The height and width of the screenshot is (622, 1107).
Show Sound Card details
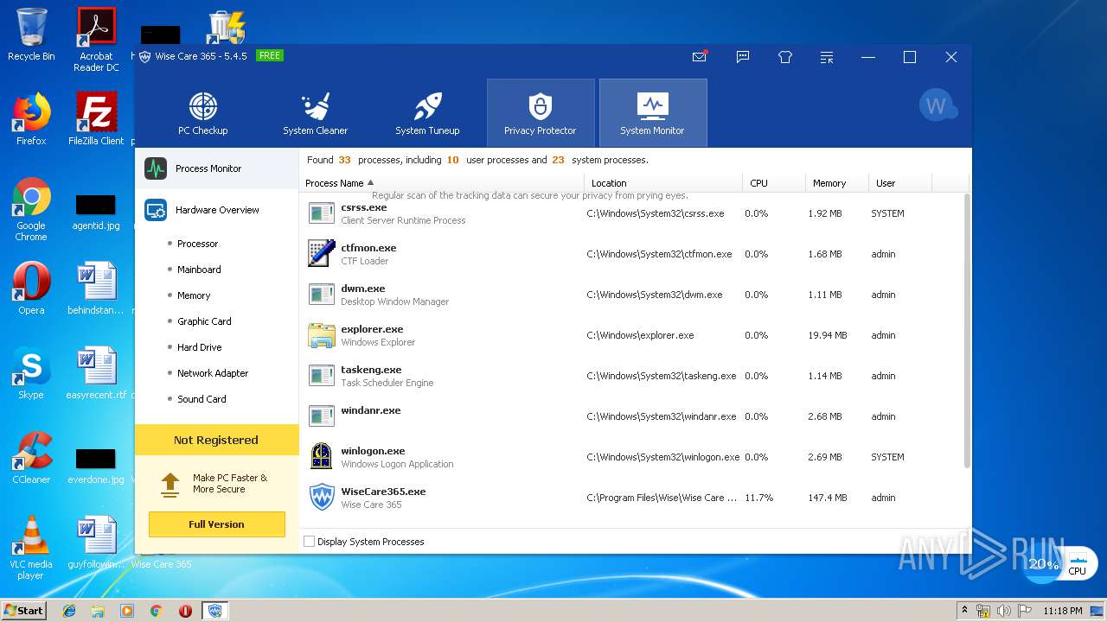tap(202, 399)
